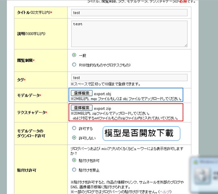The width and height of the screenshot is (218, 194).
Task: Open the ヘルプ help link
Action: coord(165,192)
